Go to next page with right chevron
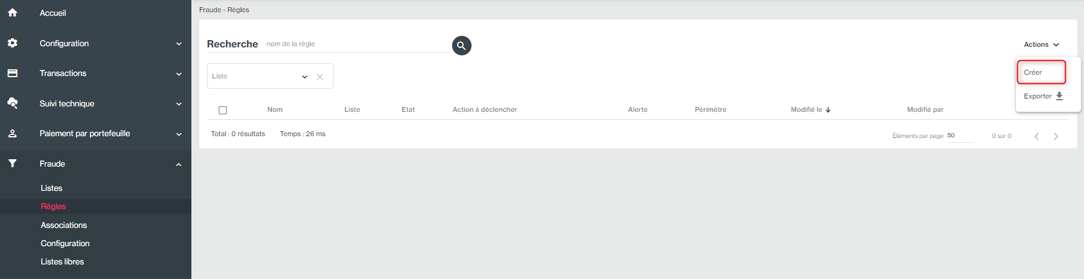 [1056, 136]
